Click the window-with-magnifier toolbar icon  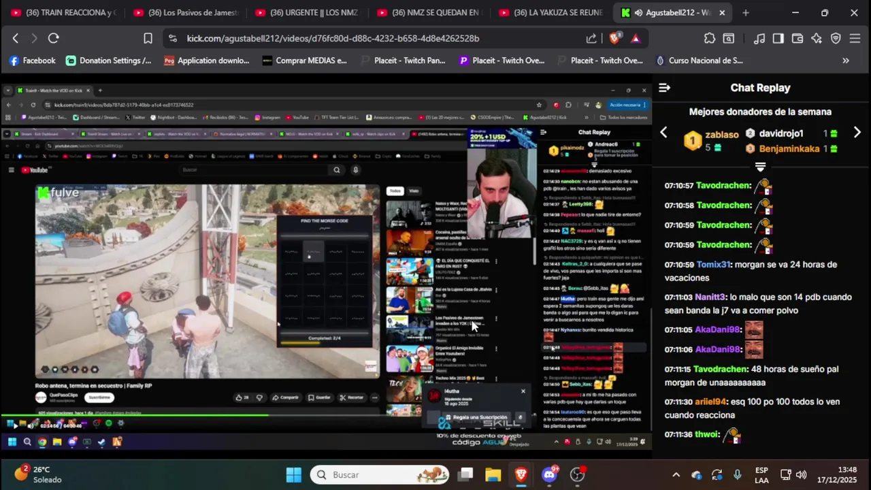point(729,39)
